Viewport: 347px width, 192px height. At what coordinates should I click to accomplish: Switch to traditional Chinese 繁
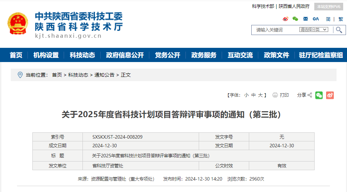coord(341,19)
